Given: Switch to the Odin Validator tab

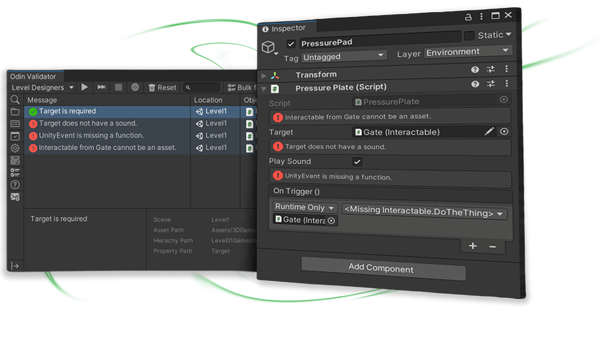Looking at the screenshot, I should pyautogui.click(x=33, y=76).
